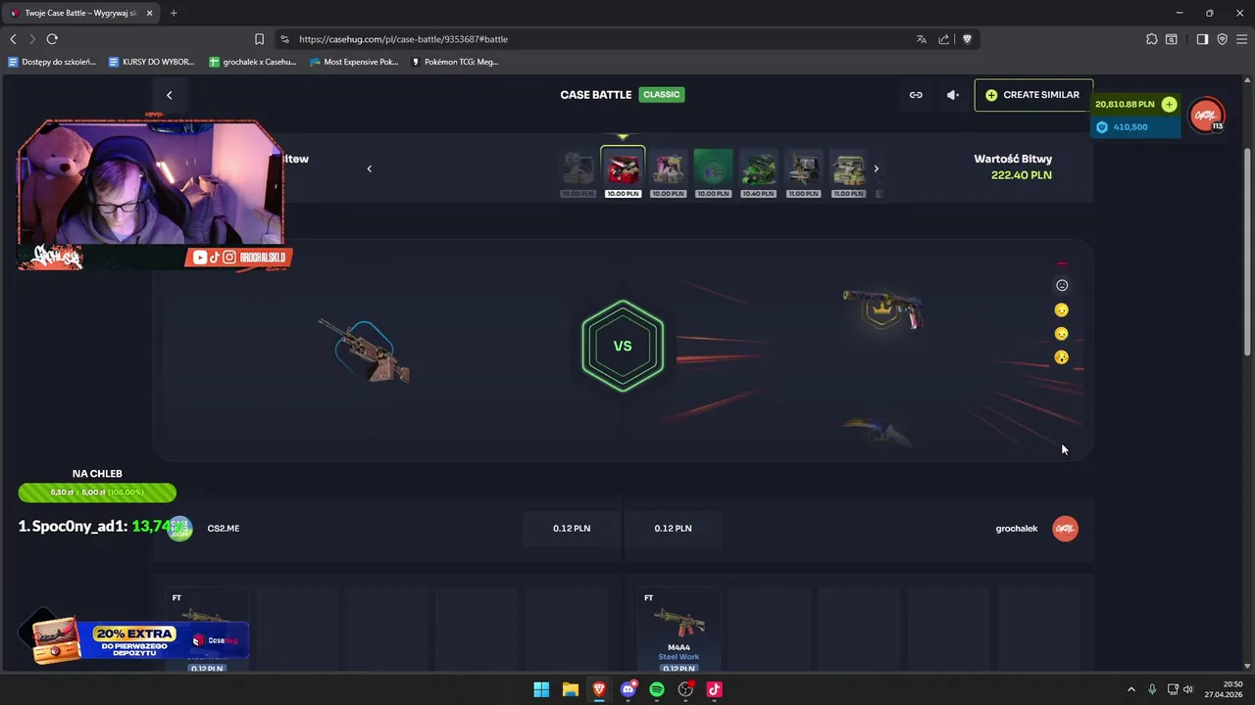This screenshot has height=705, width=1255.
Task: Mute the battle sound speaker icon
Action: pyautogui.click(x=952, y=95)
